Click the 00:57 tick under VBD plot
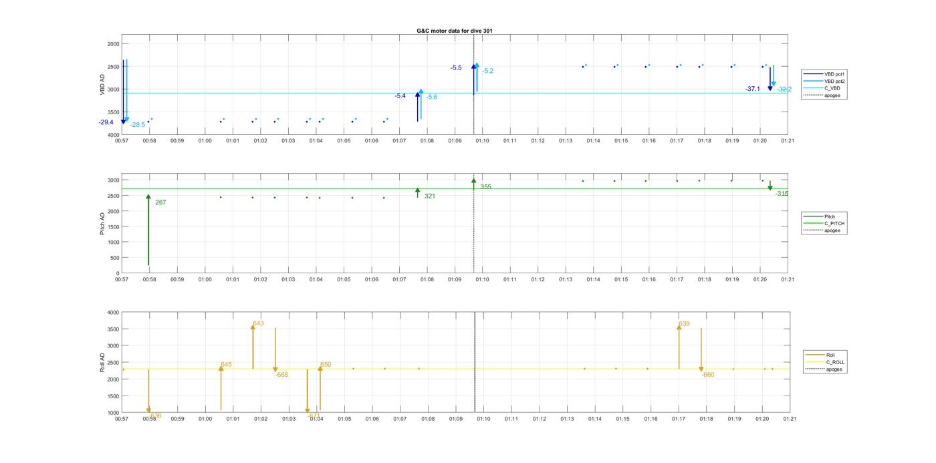Screen dimensions: 936x463 tap(122, 141)
